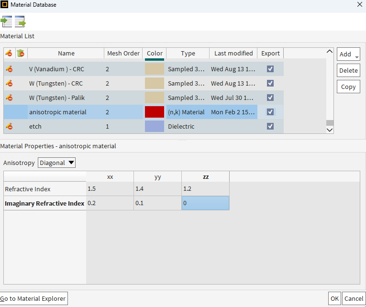The image size is (366, 307).
Task: Click xx Imaginary Refractive Index cell 0.2
Action: click(110, 203)
